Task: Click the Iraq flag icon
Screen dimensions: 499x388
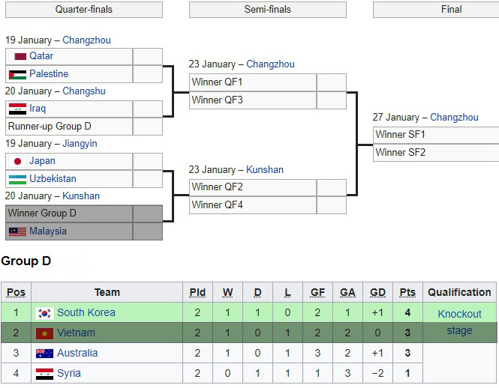Action: pyautogui.click(x=17, y=109)
